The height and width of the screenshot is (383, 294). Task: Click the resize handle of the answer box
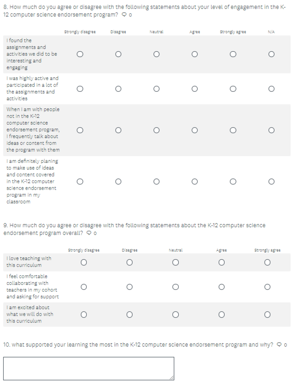point(172,377)
